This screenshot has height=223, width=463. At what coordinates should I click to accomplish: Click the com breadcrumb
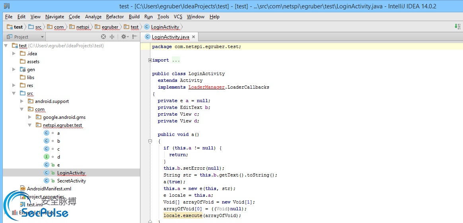click(55, 27)
